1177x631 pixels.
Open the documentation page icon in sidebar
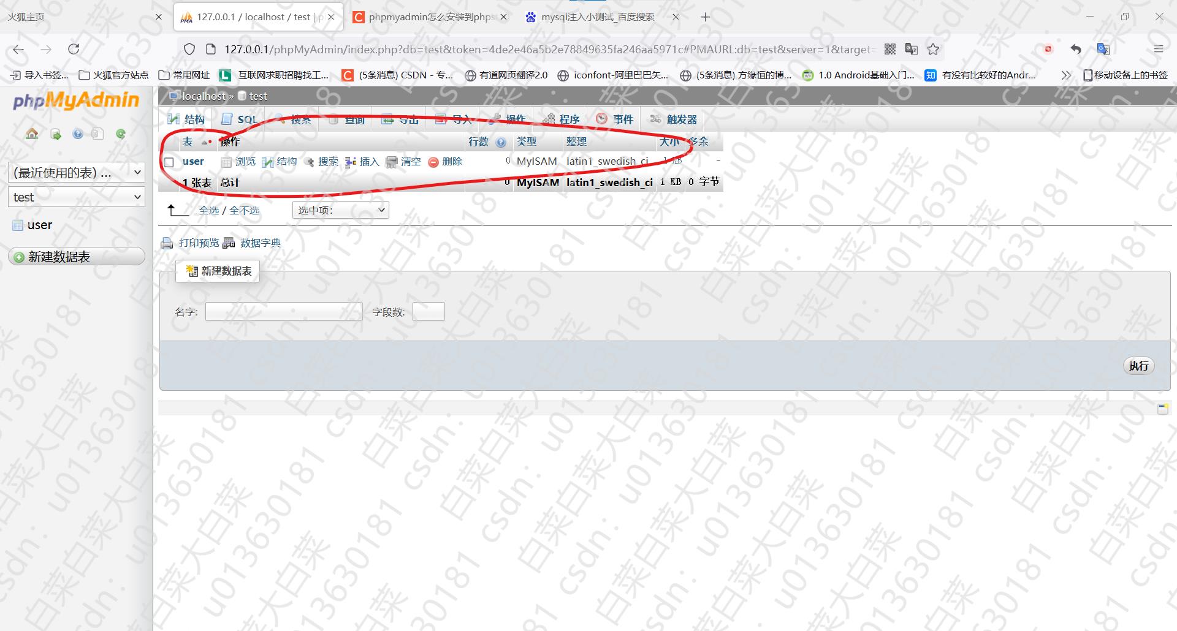tap(97, 134)
